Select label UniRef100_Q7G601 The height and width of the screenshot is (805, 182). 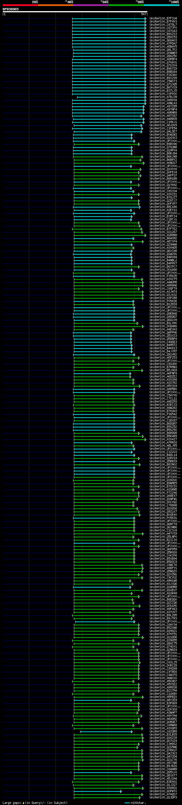point(163,63)
